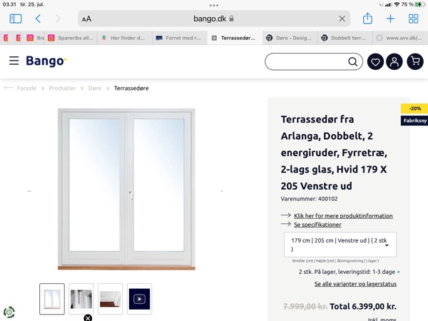Go back to the previous page

coord(38,19)
